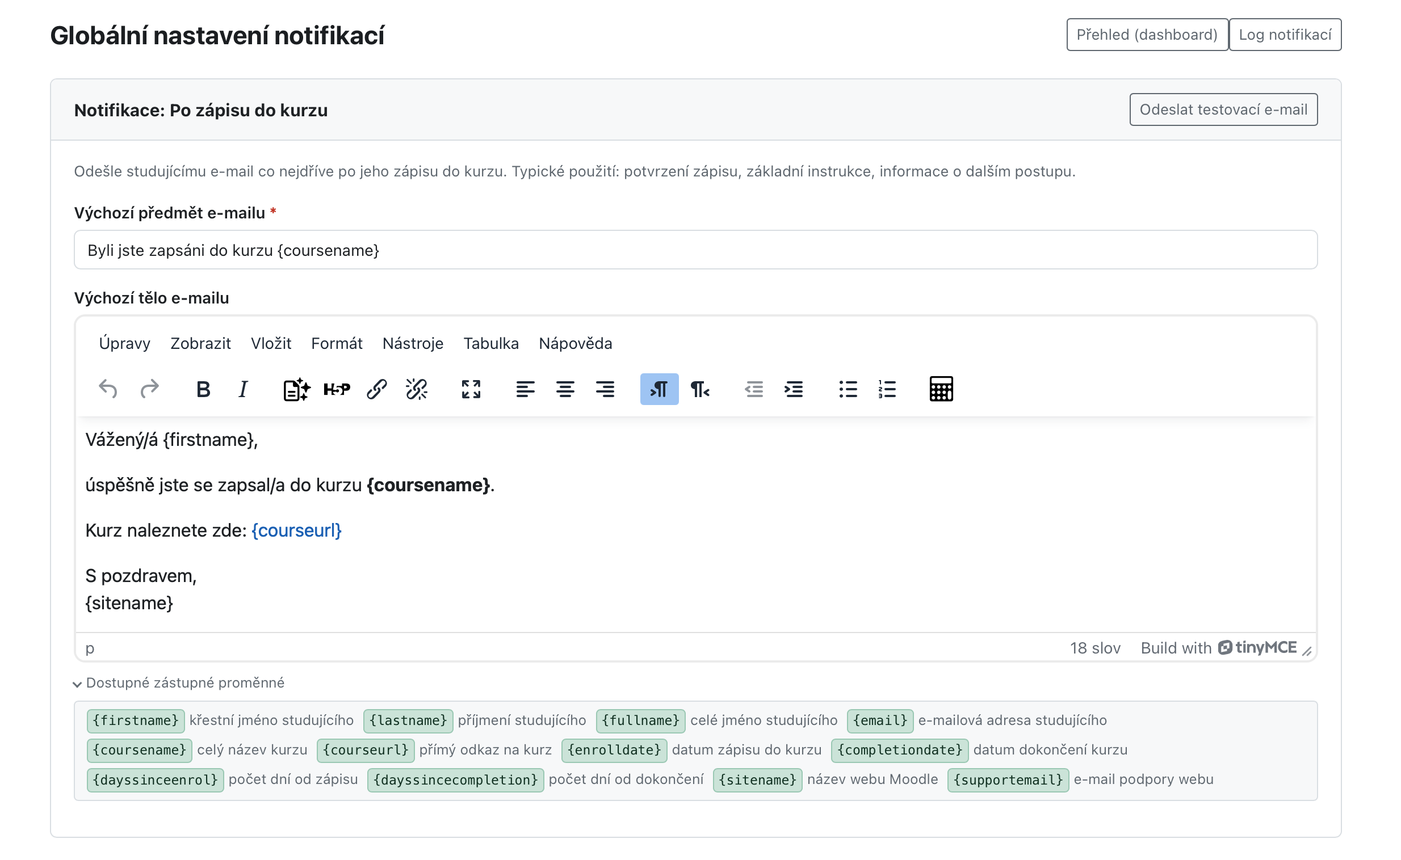Click the Odeslat testovací e-mail button
This screenshot has height=860, width=1401.
pos(1223,110)
